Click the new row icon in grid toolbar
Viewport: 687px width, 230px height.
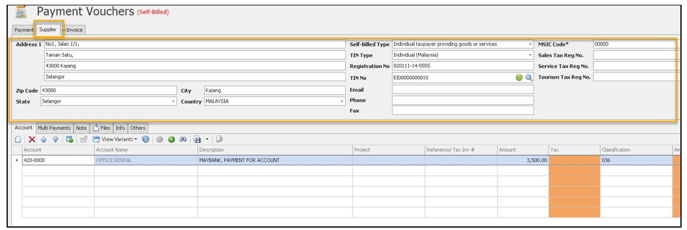click(x=18, y=139)
